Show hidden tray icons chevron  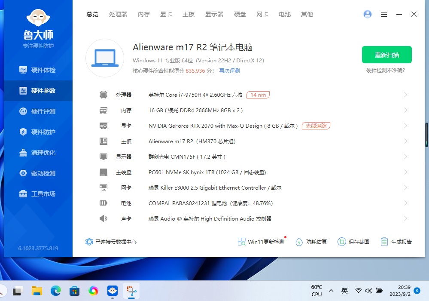[331, 291]
